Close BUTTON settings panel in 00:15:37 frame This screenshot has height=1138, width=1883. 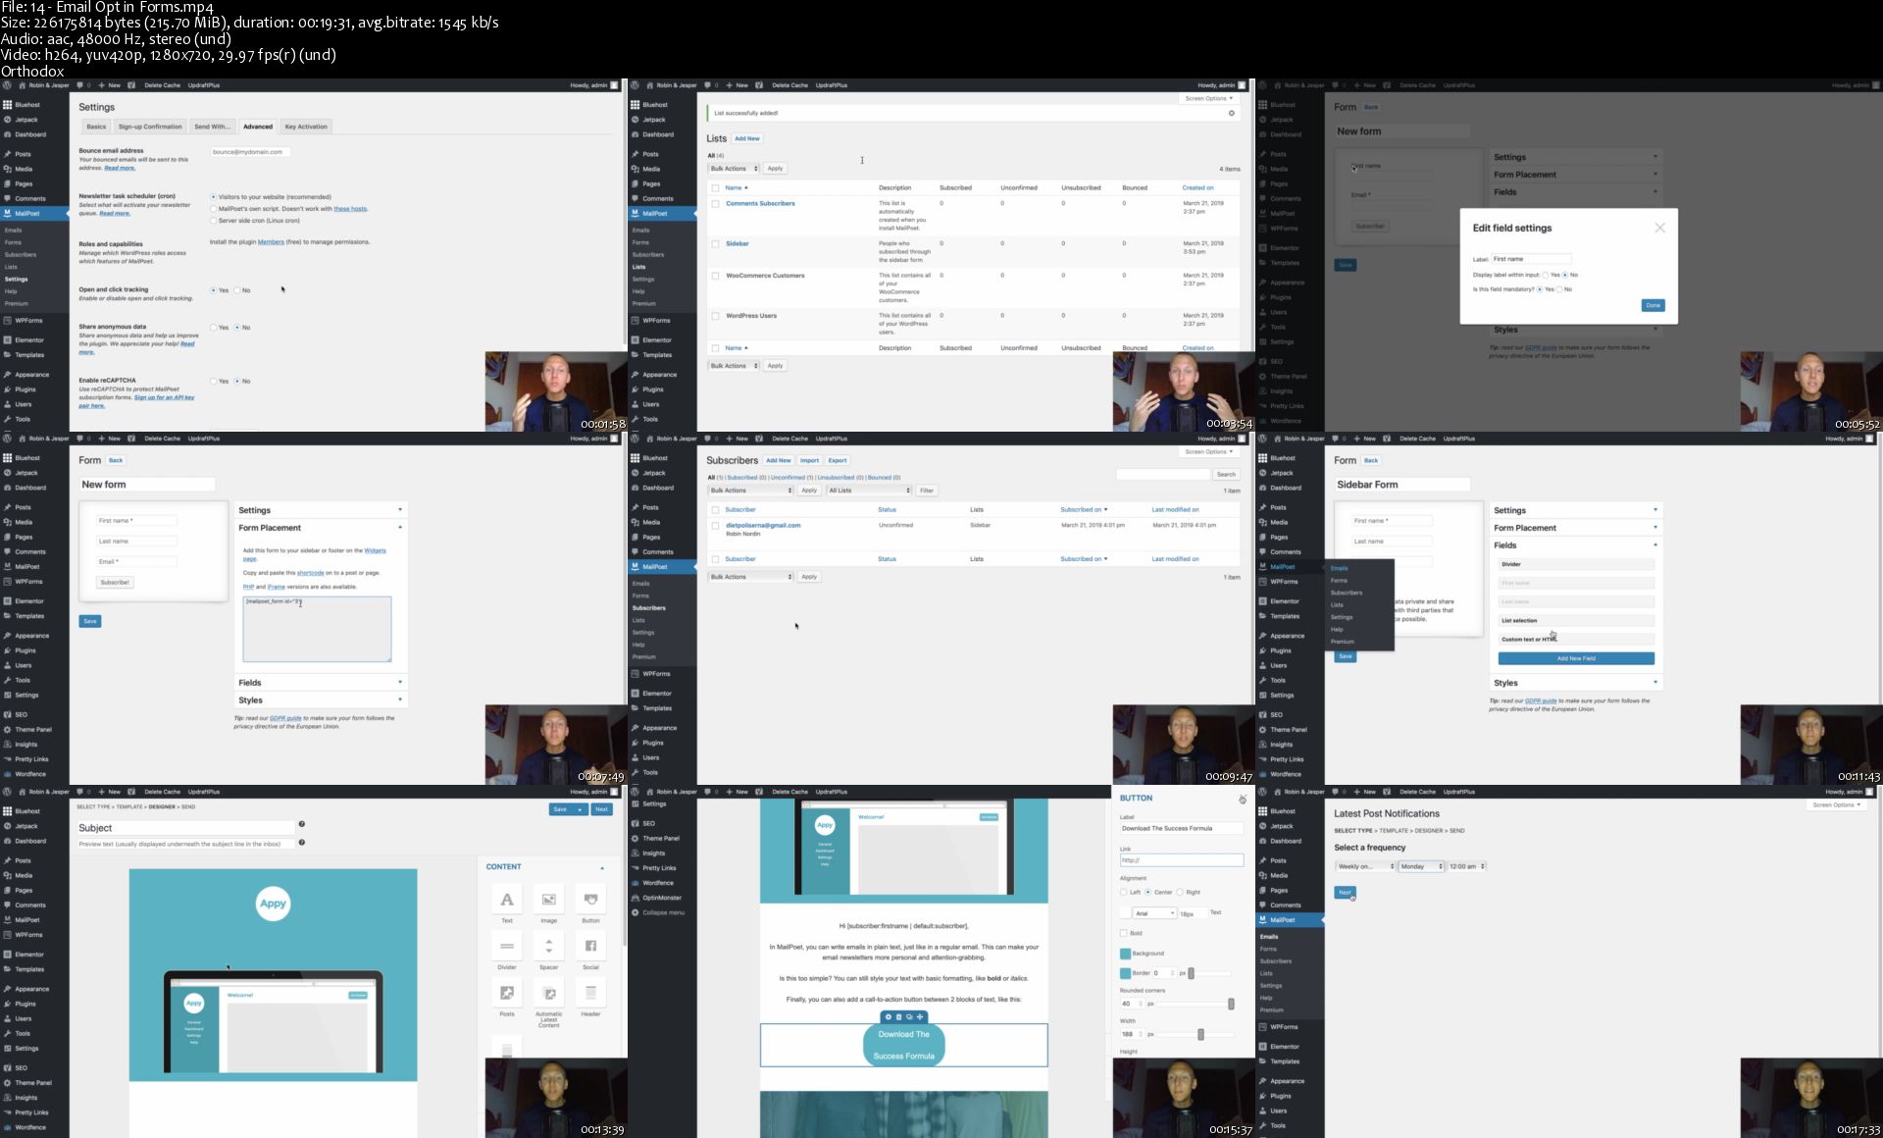[x=1243, y=800]
